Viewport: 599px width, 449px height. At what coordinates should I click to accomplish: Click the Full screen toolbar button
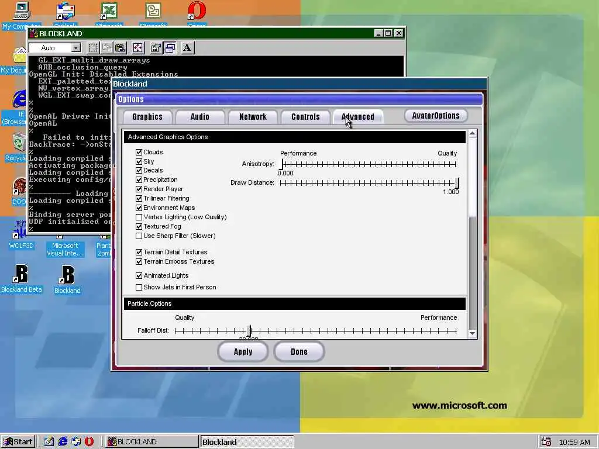point(137,48)
